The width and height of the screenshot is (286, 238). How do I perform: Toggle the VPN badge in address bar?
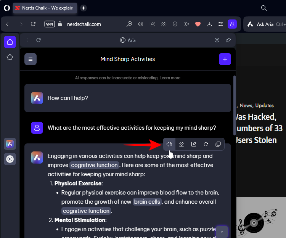[x=50, y=24]
